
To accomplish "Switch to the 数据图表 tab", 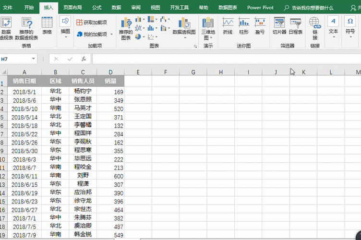I will tap(228, 8).
